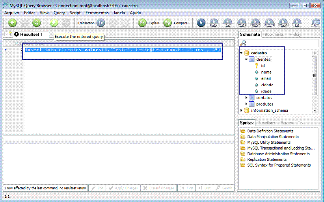Click the First record button
The height and width of the screenshot is (202, 324).
[187, 188]
